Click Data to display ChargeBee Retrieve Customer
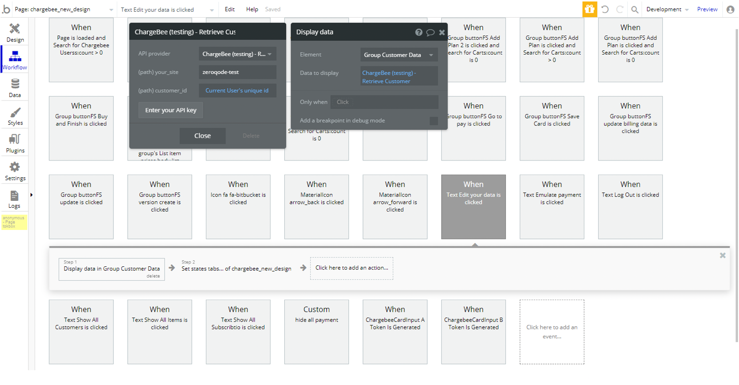 coord(399,77)
